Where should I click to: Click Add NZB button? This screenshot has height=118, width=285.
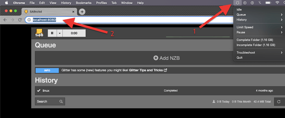point(167,58)
